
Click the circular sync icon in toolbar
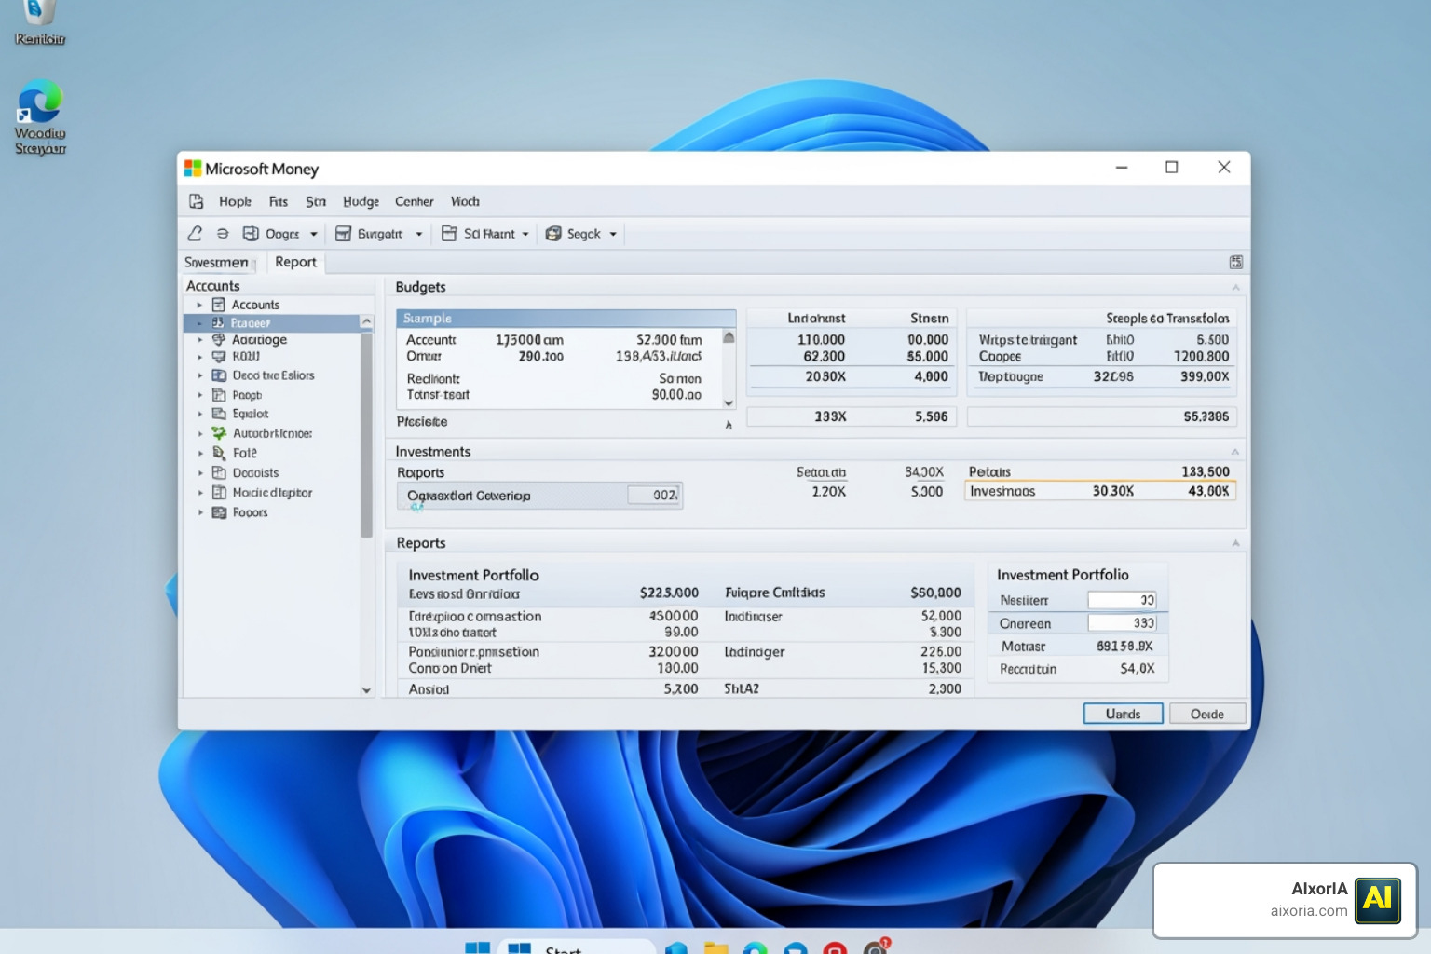coord(223,234)
